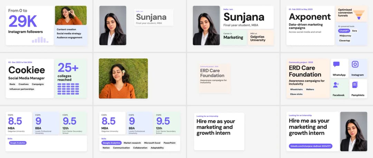The height and width of the screenshot is (158, 373).
Task: Click the Pamphlets document icon
Action: (x=355, y=85)
